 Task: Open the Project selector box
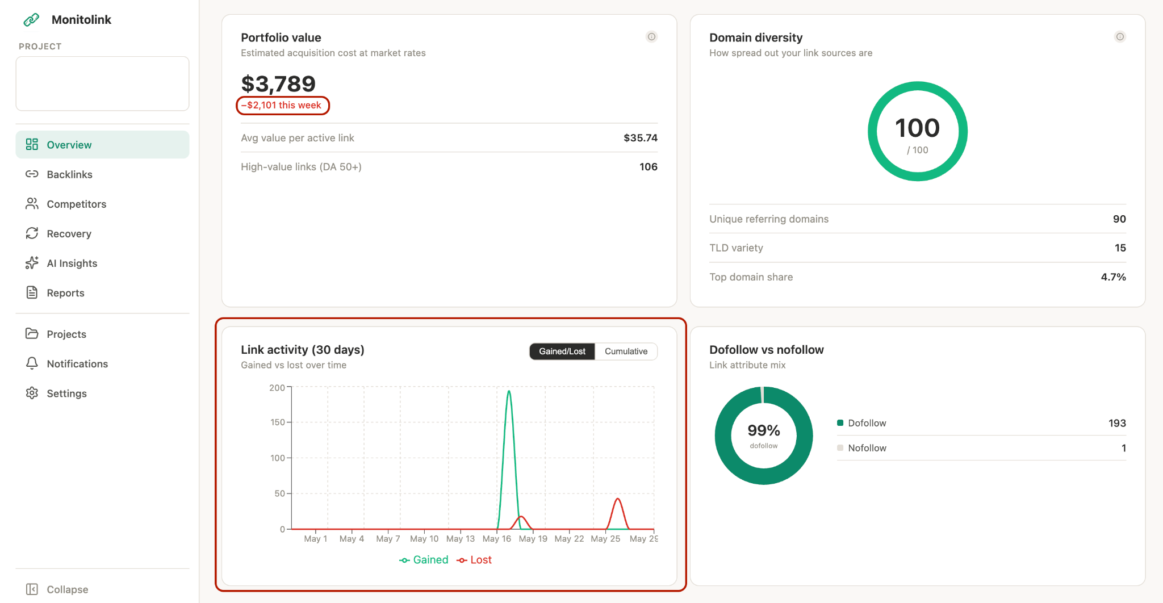point(102,83)
